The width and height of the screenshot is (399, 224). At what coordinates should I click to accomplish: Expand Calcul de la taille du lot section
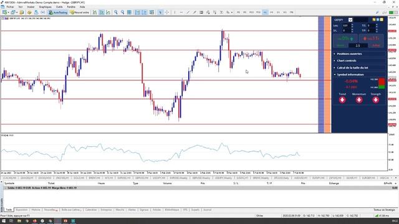(359, 68)
